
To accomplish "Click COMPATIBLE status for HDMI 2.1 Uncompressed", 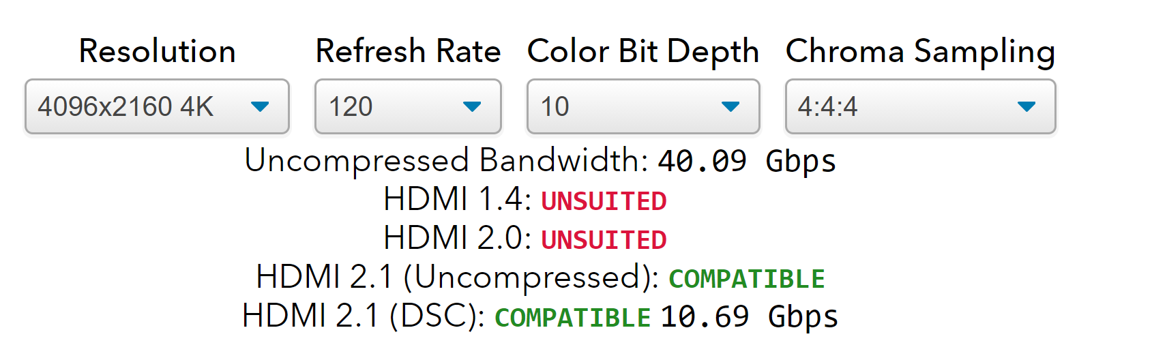I will coord(747,279).
